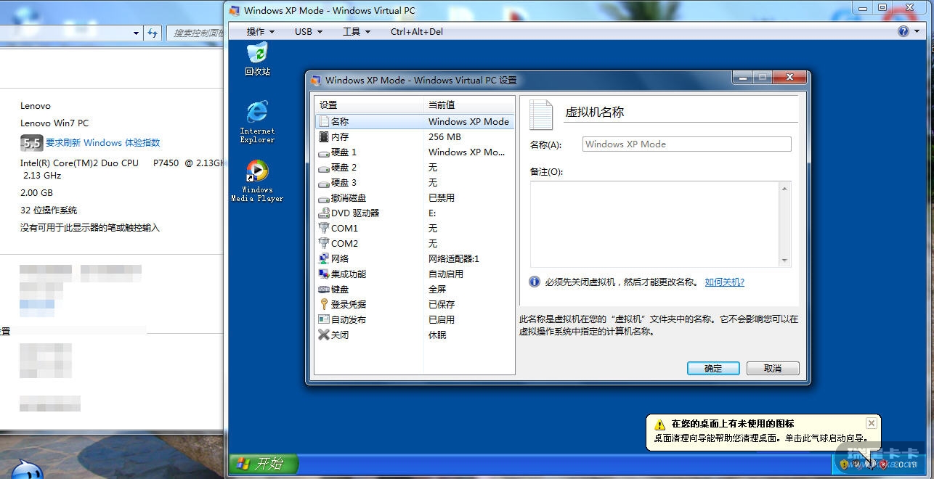This screenshot has height=479, width=934.
Task: Select the 撤消磁盘 undo disk icon
Action: 324,198
